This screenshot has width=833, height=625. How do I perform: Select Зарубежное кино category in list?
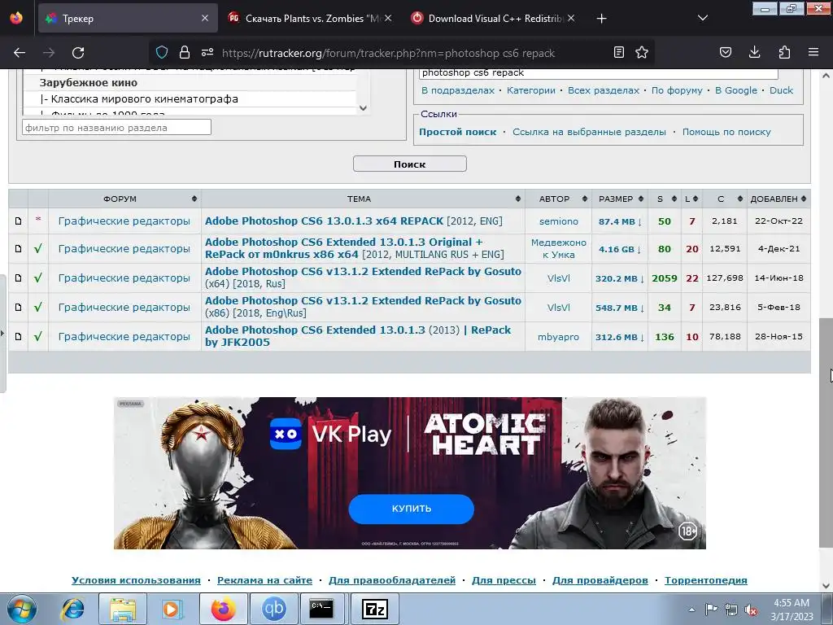(x=88, y=83)
